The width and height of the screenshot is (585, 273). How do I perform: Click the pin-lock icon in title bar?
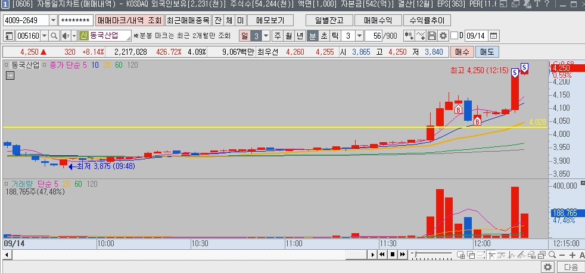528,4
